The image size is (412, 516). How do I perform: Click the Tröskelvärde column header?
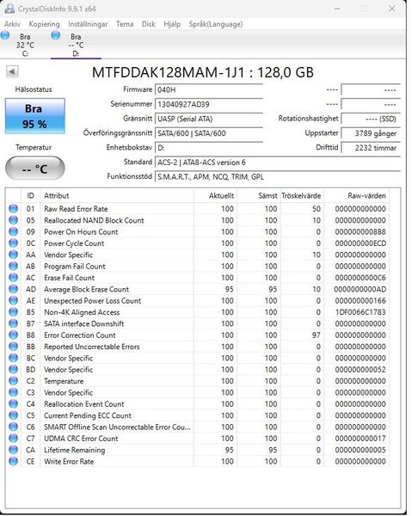pos(302,196)
